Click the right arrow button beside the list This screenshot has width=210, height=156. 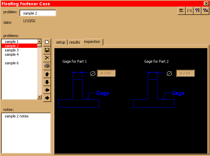[x=47, y=98]
